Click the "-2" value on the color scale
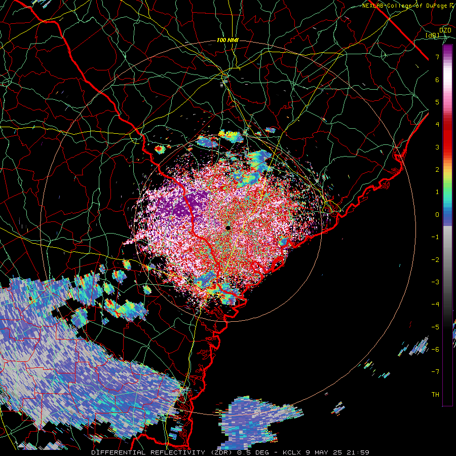 pos(435,259)
